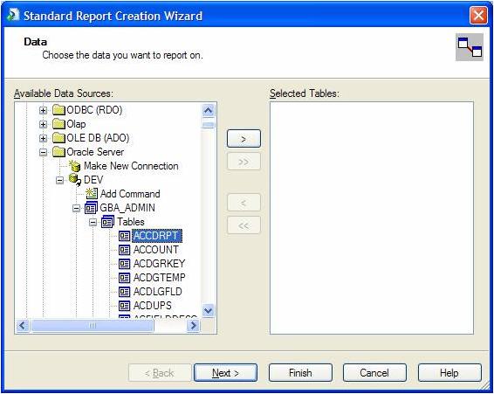Select the DEV database connection icon
The width and height of the screenshot is (494, 394).
[x=75, y=180]
